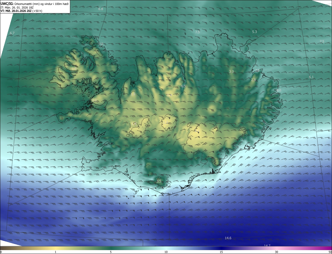The width and height of the screenshot is (332, 254).
Task: Click the 3.3 value label over northeast Iceland
Action: pos(232,71)
